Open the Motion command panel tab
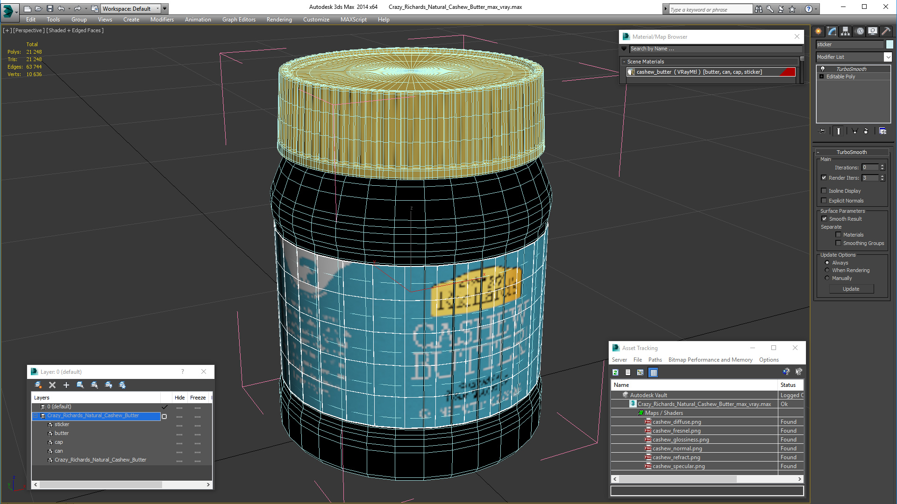 [x=860, y=31]
